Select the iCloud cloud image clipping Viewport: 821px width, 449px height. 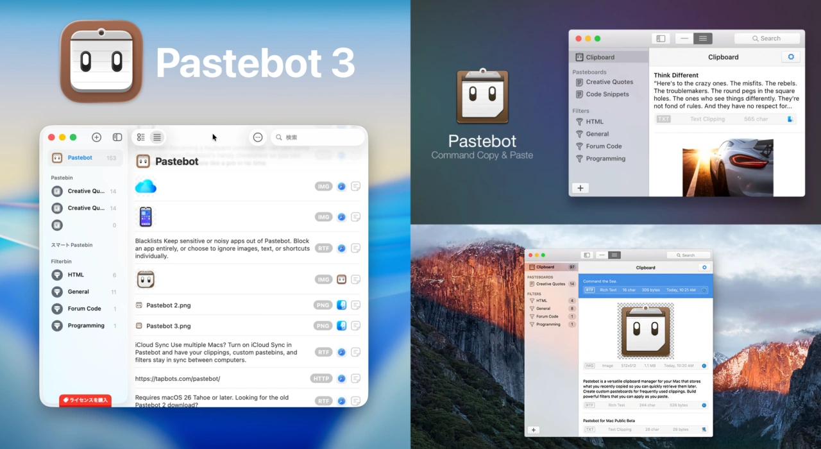(146, 187)
